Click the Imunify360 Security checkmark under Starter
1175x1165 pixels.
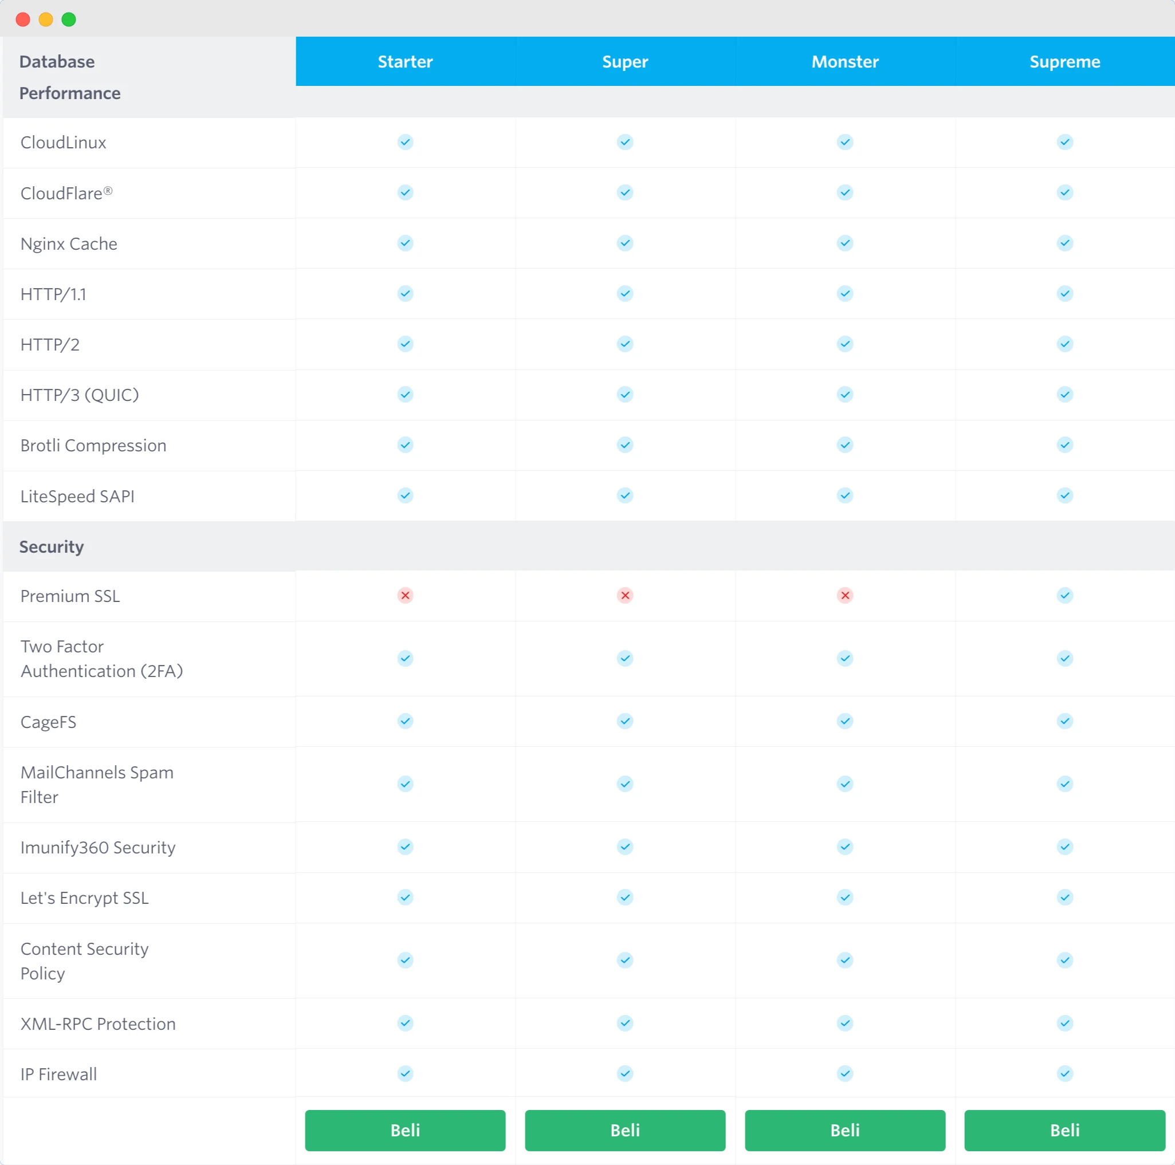coord(405,847)
